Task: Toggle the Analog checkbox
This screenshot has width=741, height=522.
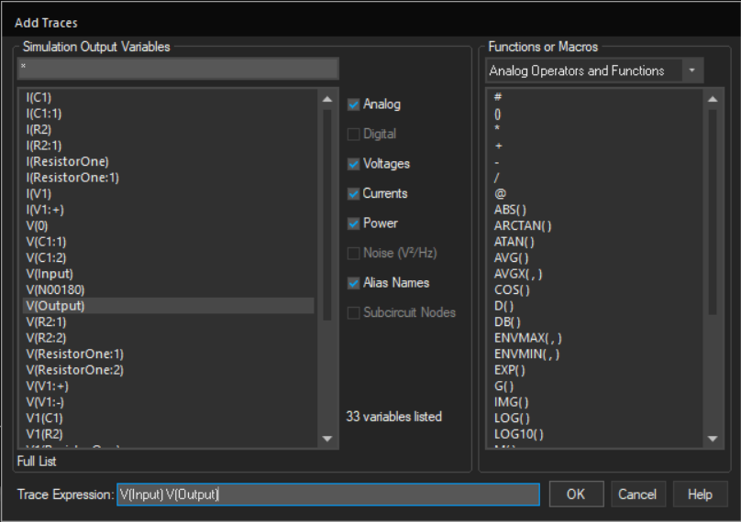Action: (353, 104)
